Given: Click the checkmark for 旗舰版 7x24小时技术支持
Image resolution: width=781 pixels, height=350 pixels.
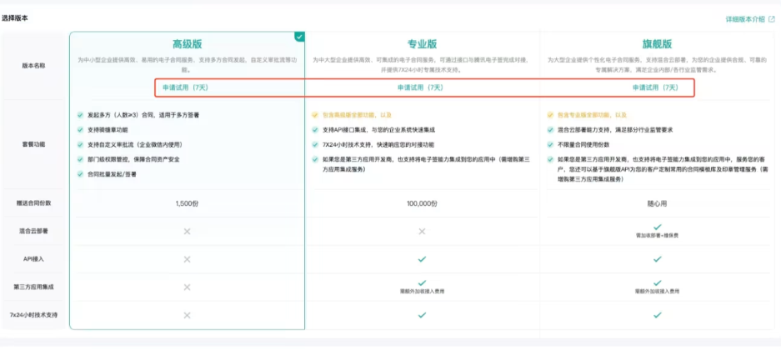Looking at the screenshot, I should [x=657, y=315].
